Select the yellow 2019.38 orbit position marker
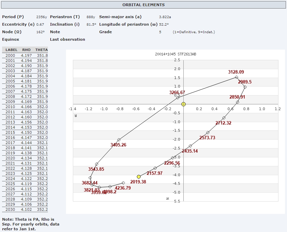This screenshot has width=287, height=232. (x=139, y=177)
